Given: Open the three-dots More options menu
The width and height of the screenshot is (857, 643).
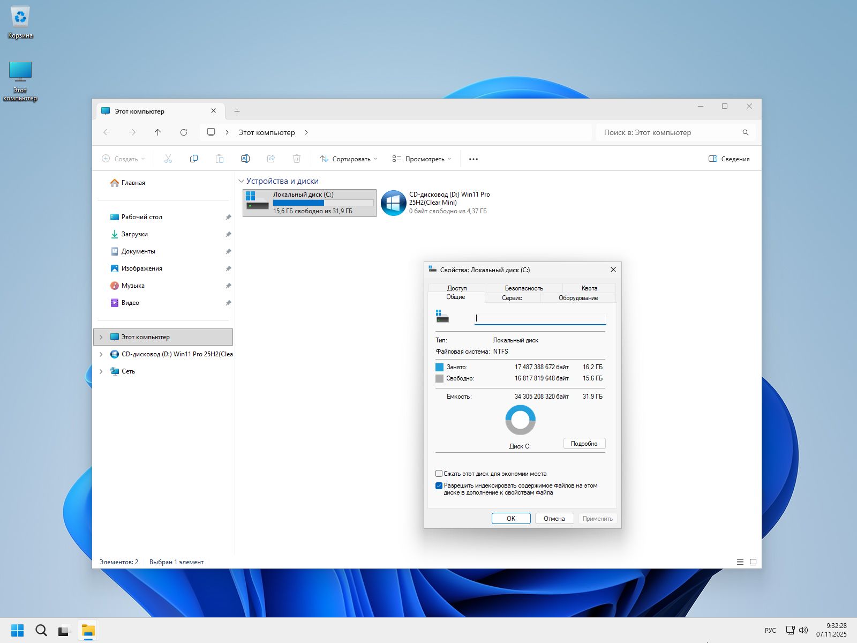Looking at the screenshot, I should [473, 159].
